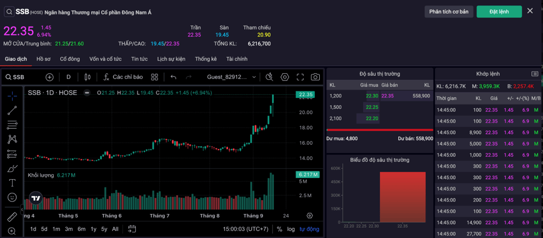Set chart range to 5y
This screenshot has height=238, width=543.
click(104, 229)
